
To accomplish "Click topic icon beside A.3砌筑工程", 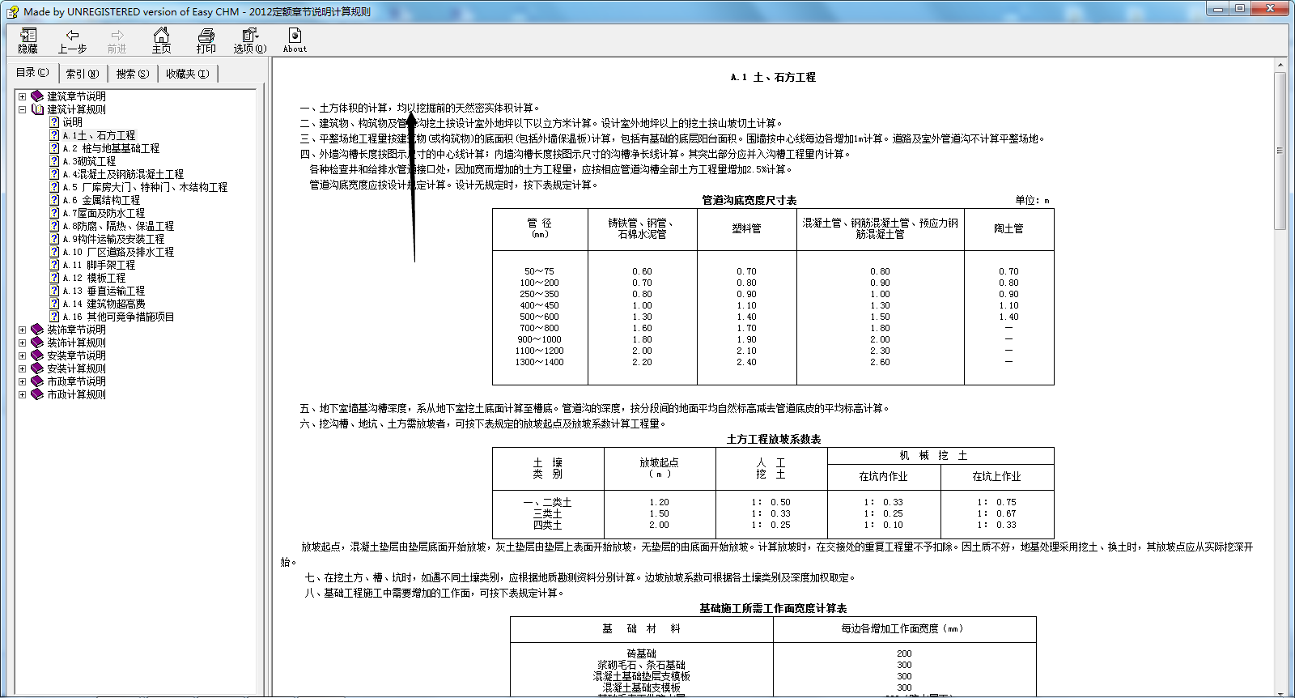I will (x=54, y=161).
